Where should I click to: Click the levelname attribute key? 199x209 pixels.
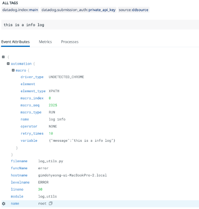pyautogui.click(x=20, y=182)
